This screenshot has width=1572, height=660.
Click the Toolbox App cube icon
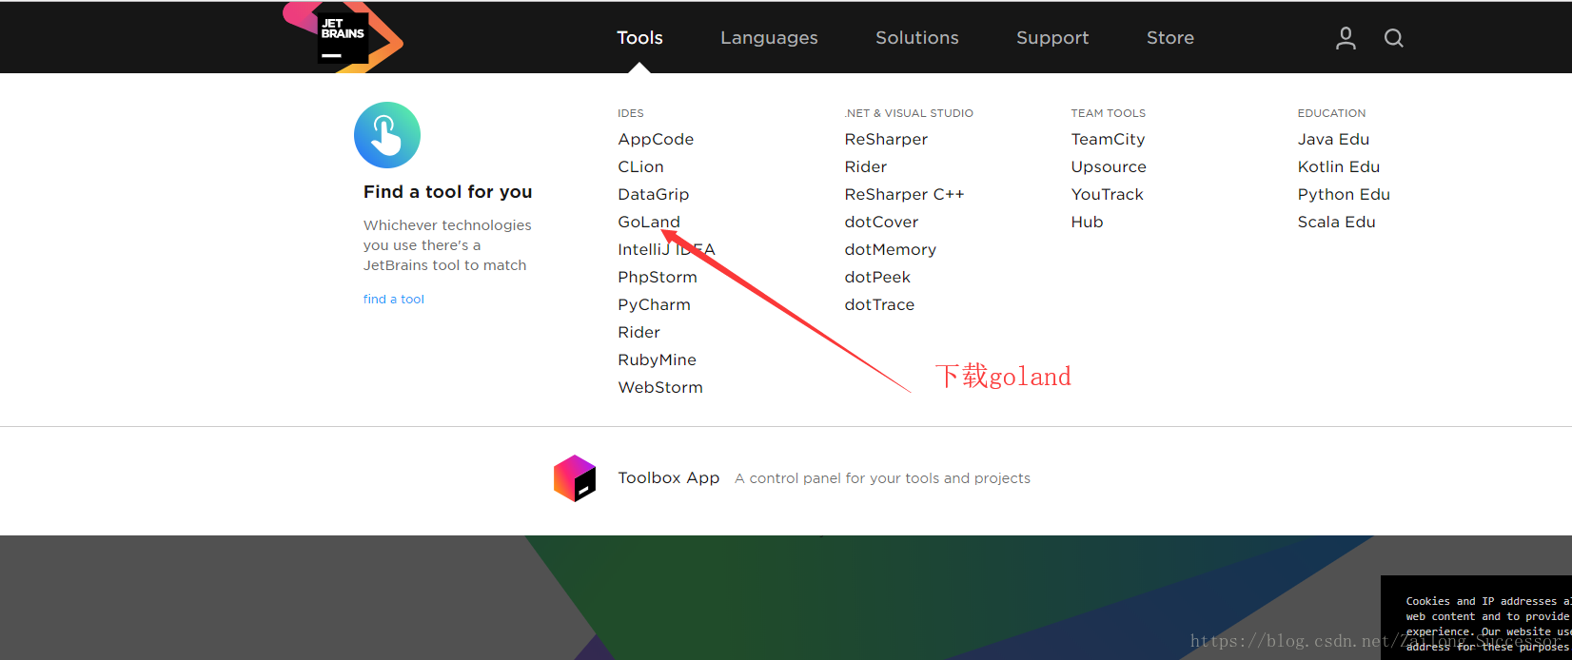575,478
